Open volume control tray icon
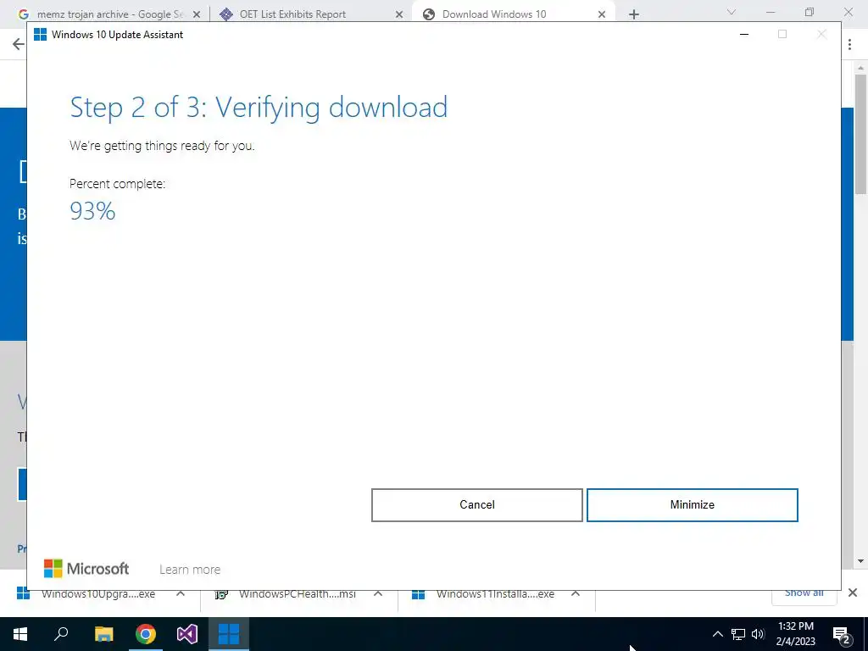Screen dimensions: 868x651 click(x=758, y=634)
